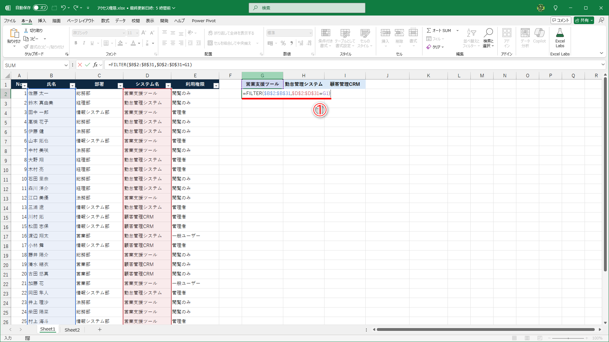The height and width of the screenshot is (342, 609).
Task: Open the filter dropdown on 氏名 column
Action: point(72,85)
